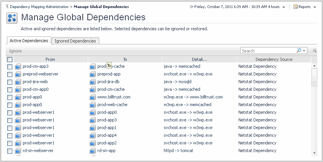Expand the time range dropdown arrow

point(284,7)
